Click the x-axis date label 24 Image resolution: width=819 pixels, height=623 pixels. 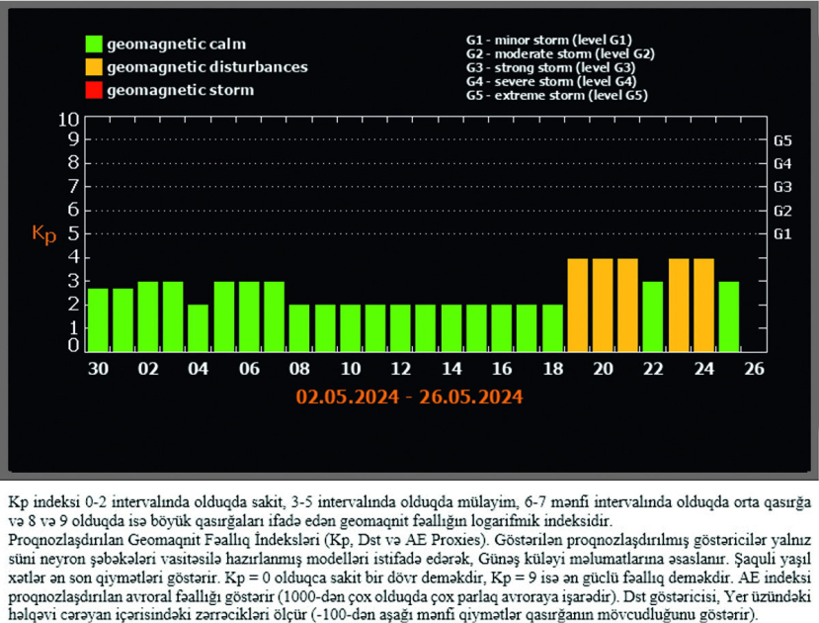point(704,369)
